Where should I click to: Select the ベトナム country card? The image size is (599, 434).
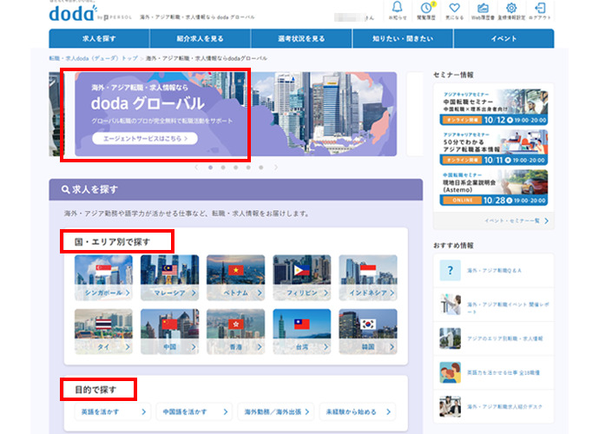point(236,278)
